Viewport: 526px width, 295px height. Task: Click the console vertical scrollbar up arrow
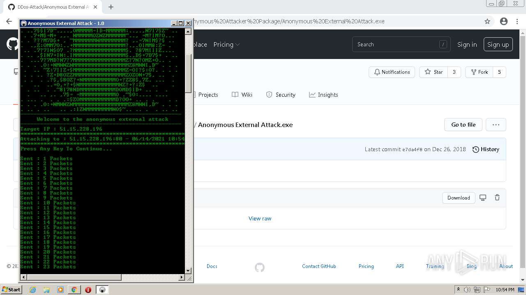188,32
